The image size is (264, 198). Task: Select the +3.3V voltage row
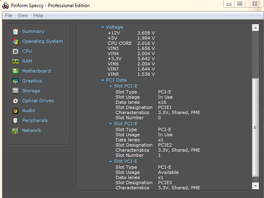(x=131, y=59)
